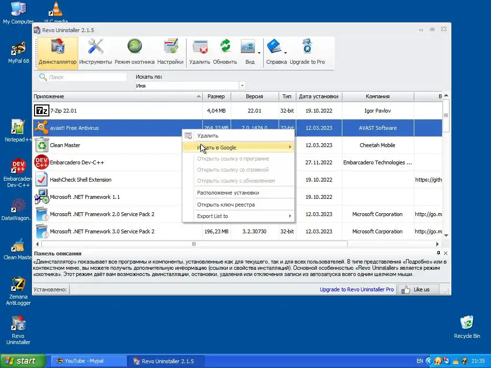Select HashCheck Shell Extension icon
This screenshot has height=368, width=491.
pyautogui.click(x=41, y=180)
